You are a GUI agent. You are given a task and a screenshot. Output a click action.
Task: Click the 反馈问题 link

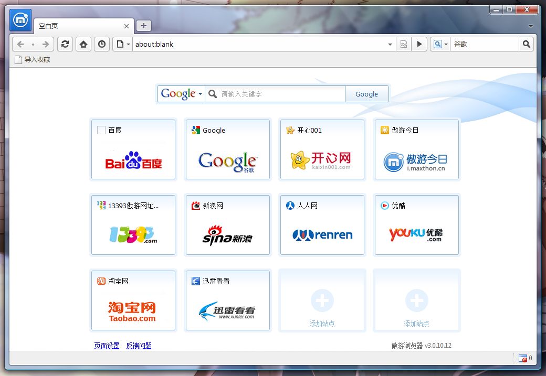[x=139, y=346]
